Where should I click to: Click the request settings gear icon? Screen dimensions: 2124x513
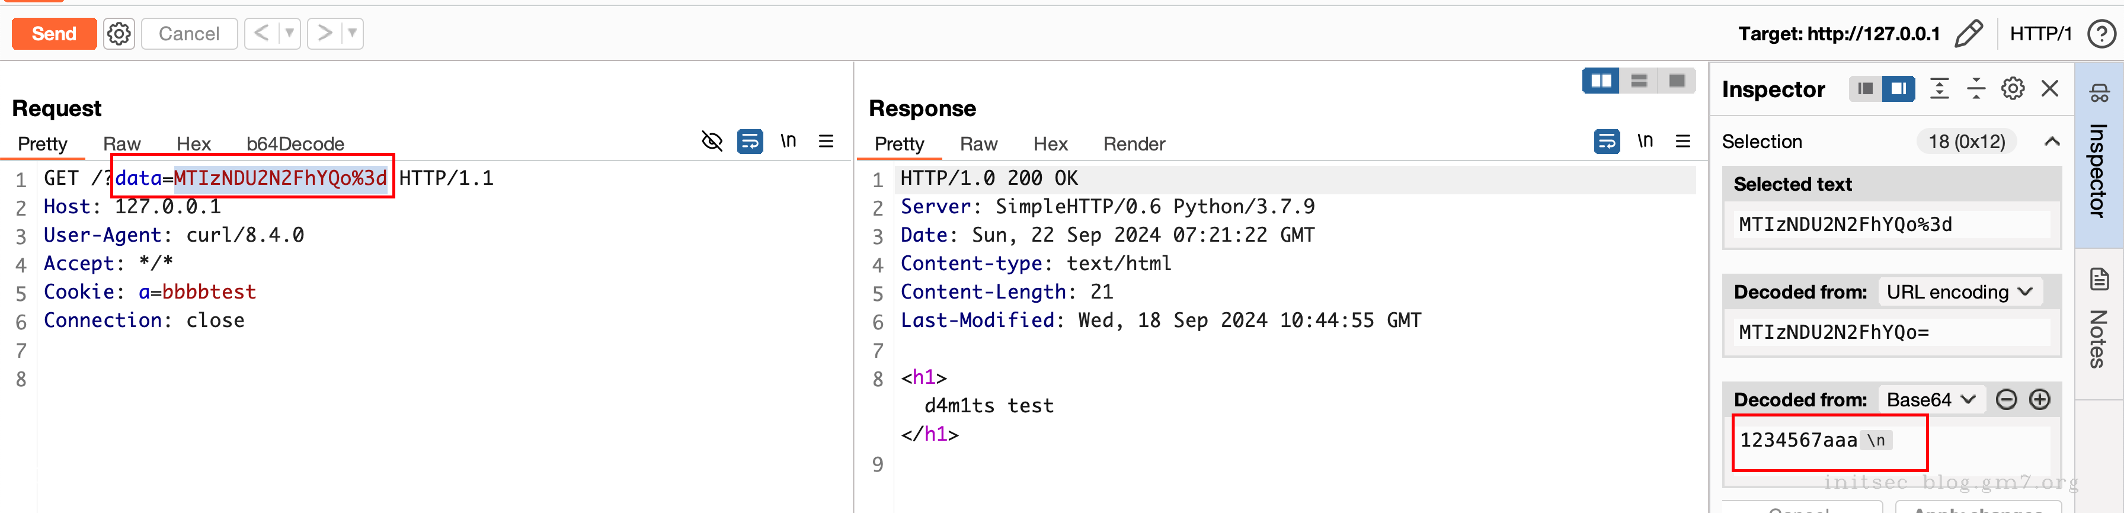pos(119,34)
